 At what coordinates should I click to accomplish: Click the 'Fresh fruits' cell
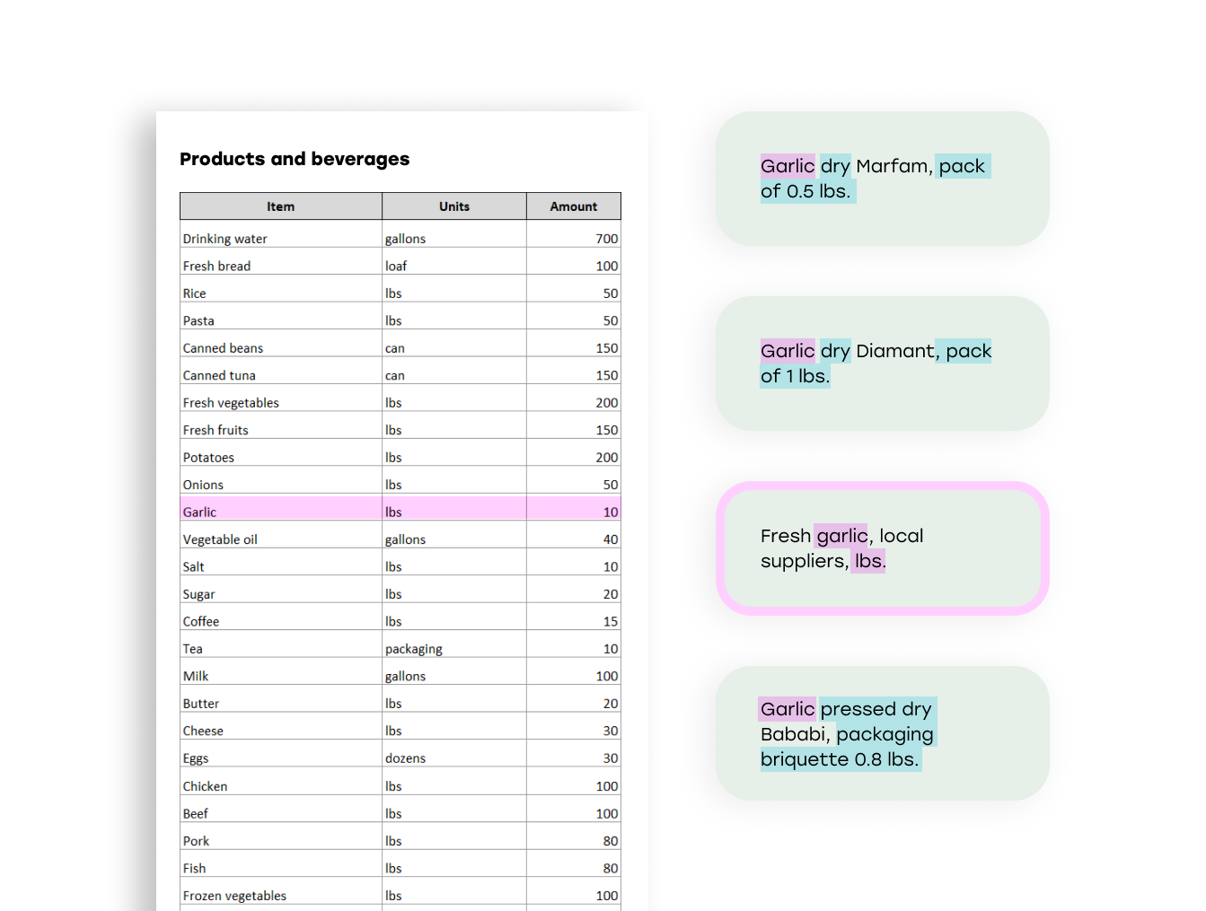coord(281,426)
